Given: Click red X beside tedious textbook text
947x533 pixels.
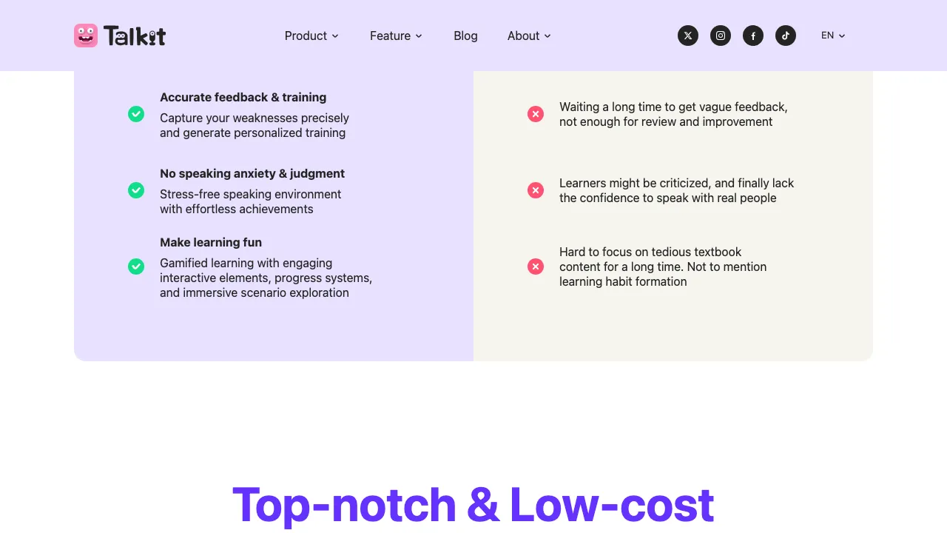Looking at the screenshot, I should point(536,266).
